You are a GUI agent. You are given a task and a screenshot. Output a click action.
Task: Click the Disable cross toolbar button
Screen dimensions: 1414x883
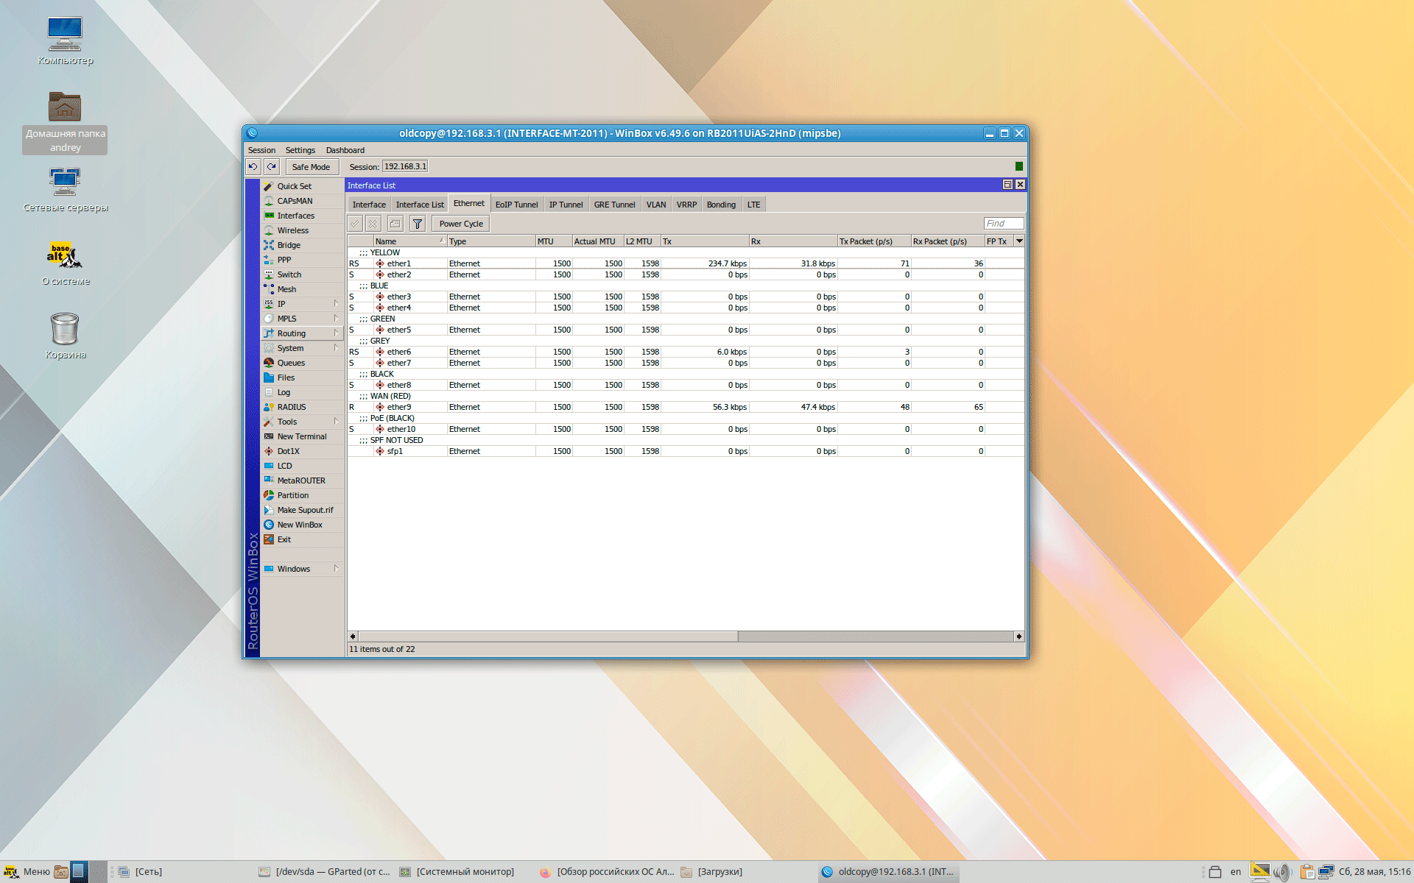[373, 224]
